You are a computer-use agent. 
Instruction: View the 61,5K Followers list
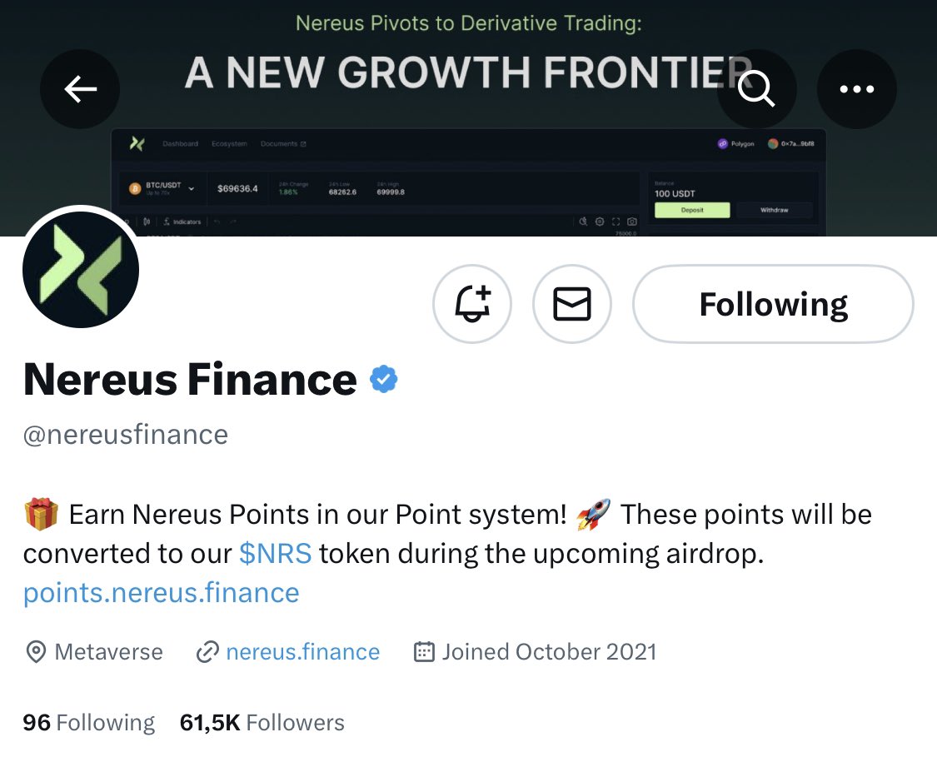click(x=262, y=723)
